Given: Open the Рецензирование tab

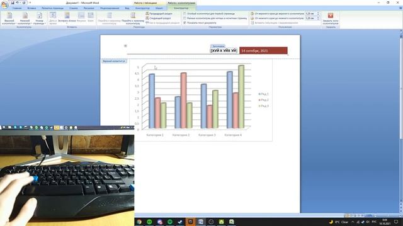Looking at the screenshot, I should coord(110,8).
